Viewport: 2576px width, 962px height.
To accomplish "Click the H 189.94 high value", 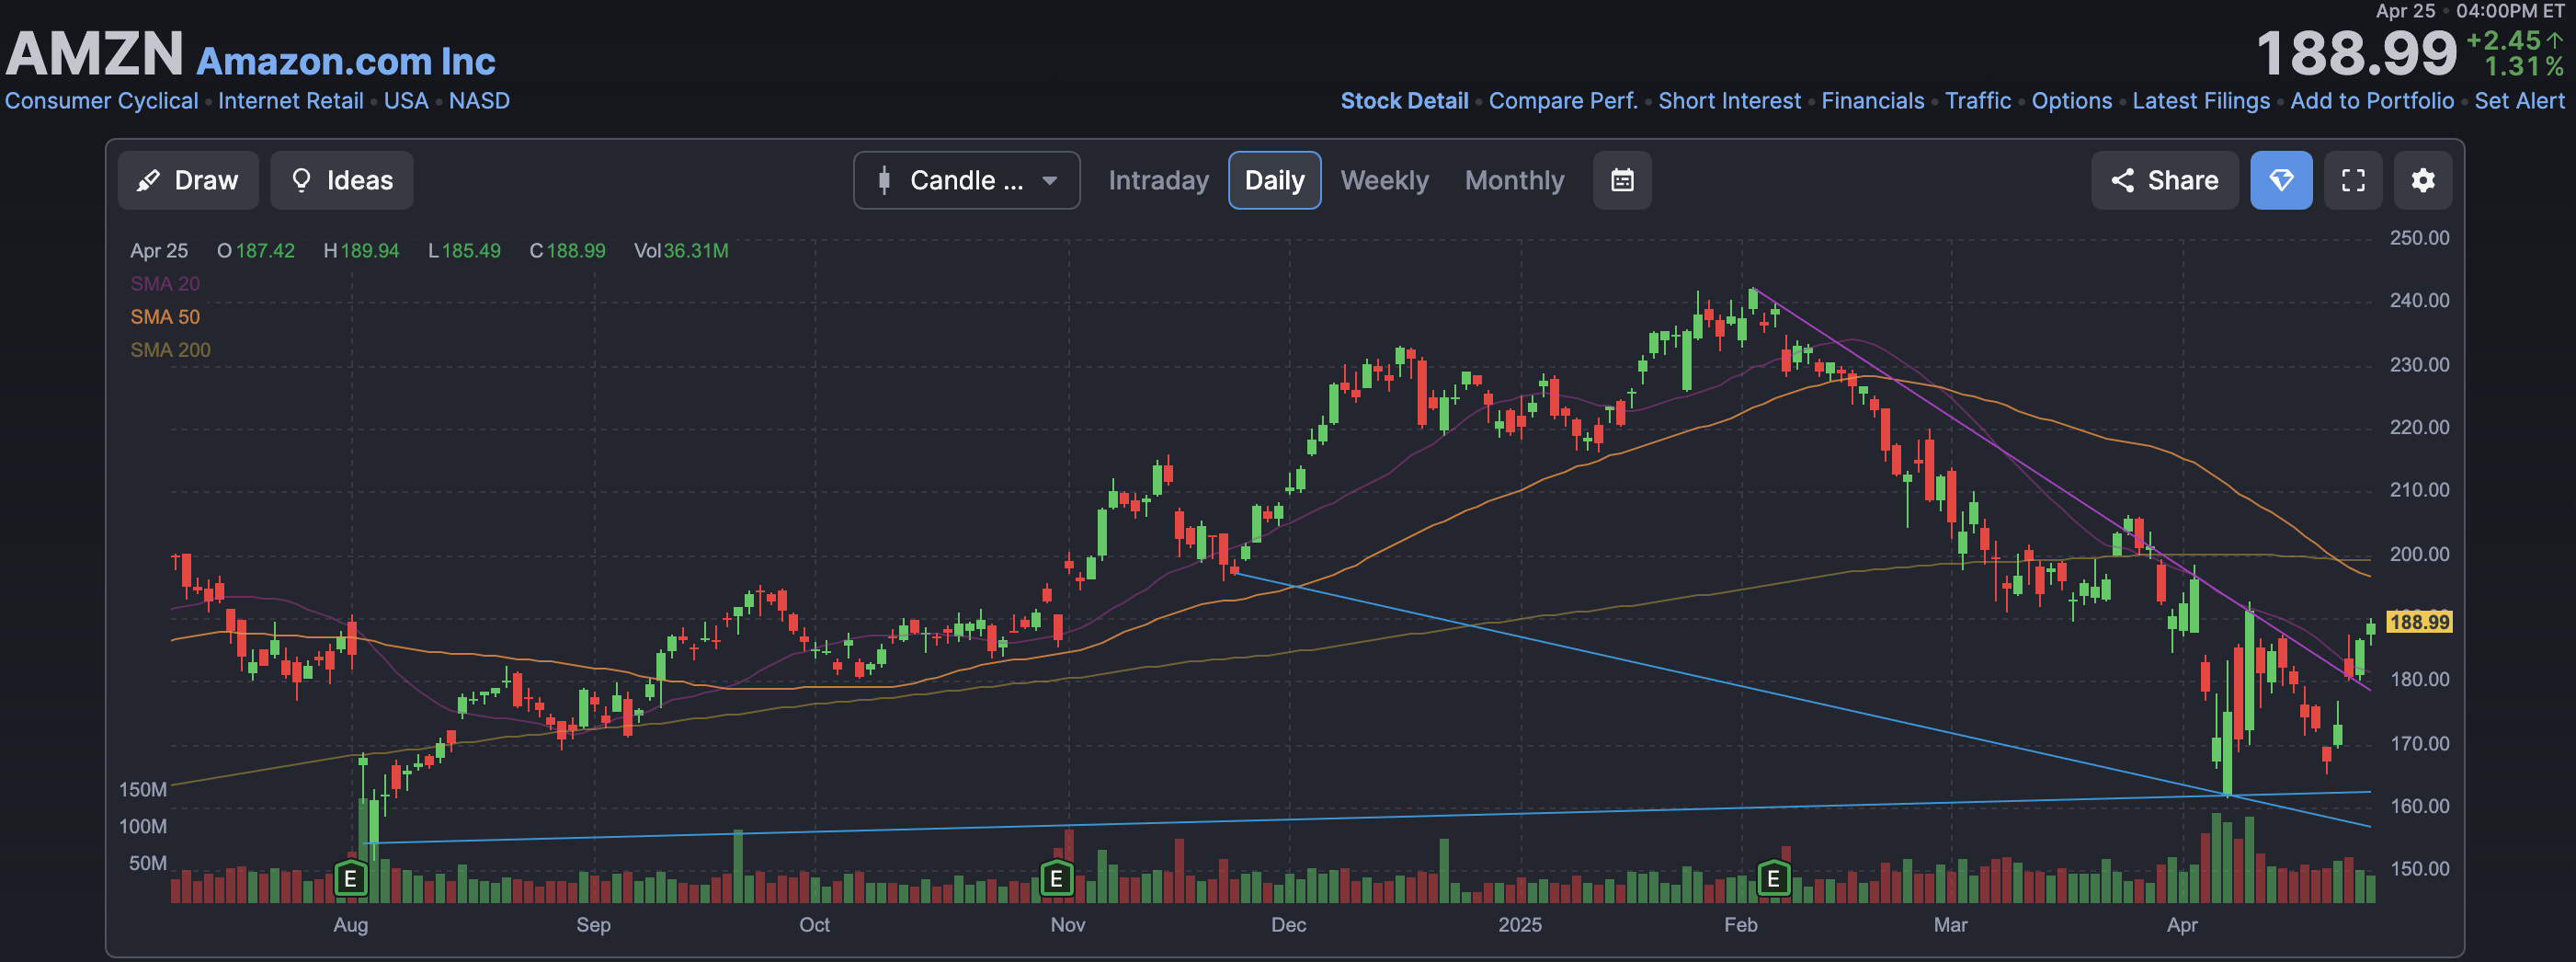I will click(x=361, y=250).
